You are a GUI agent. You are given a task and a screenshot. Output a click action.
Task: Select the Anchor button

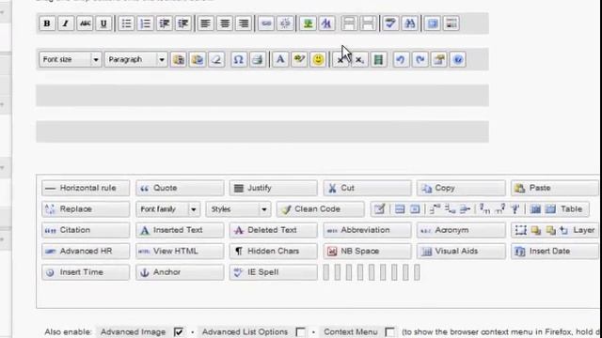[x=180, y=272]
